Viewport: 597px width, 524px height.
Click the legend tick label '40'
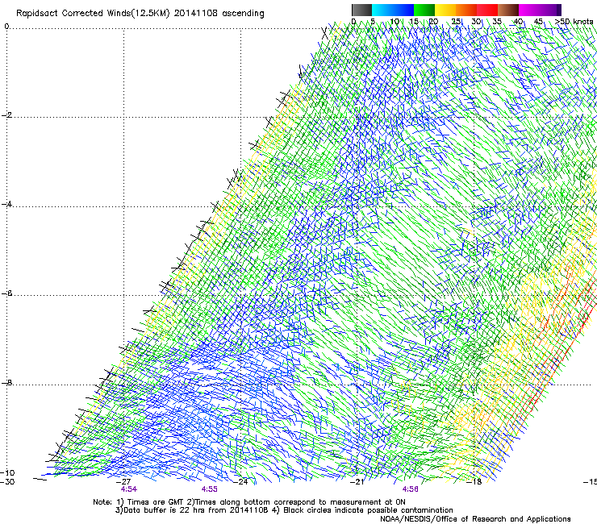(518, 22)
